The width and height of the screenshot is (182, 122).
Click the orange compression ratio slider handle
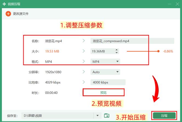[x=158, y=51]
